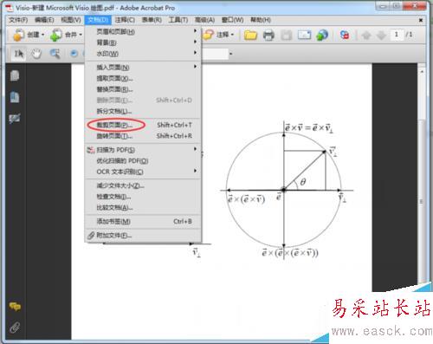
Task: Choose 检查文档(D)... menu item
Action: coord(143,197)
